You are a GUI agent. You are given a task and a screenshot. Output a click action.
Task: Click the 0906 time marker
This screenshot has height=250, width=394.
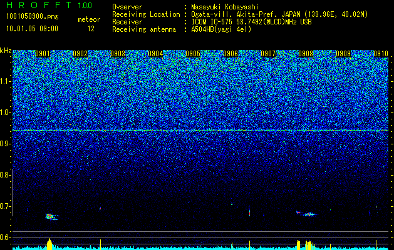[x=231, y=54]
